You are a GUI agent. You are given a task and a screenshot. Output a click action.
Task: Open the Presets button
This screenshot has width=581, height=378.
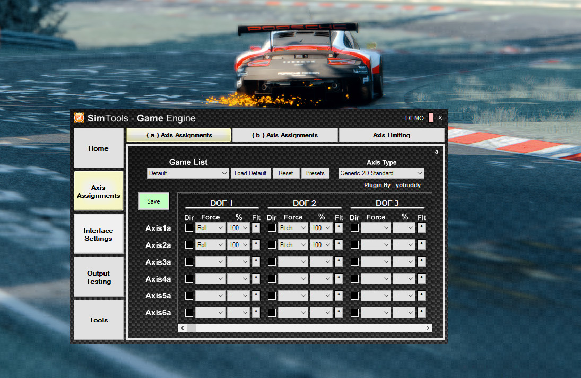[x=315, y=173]
